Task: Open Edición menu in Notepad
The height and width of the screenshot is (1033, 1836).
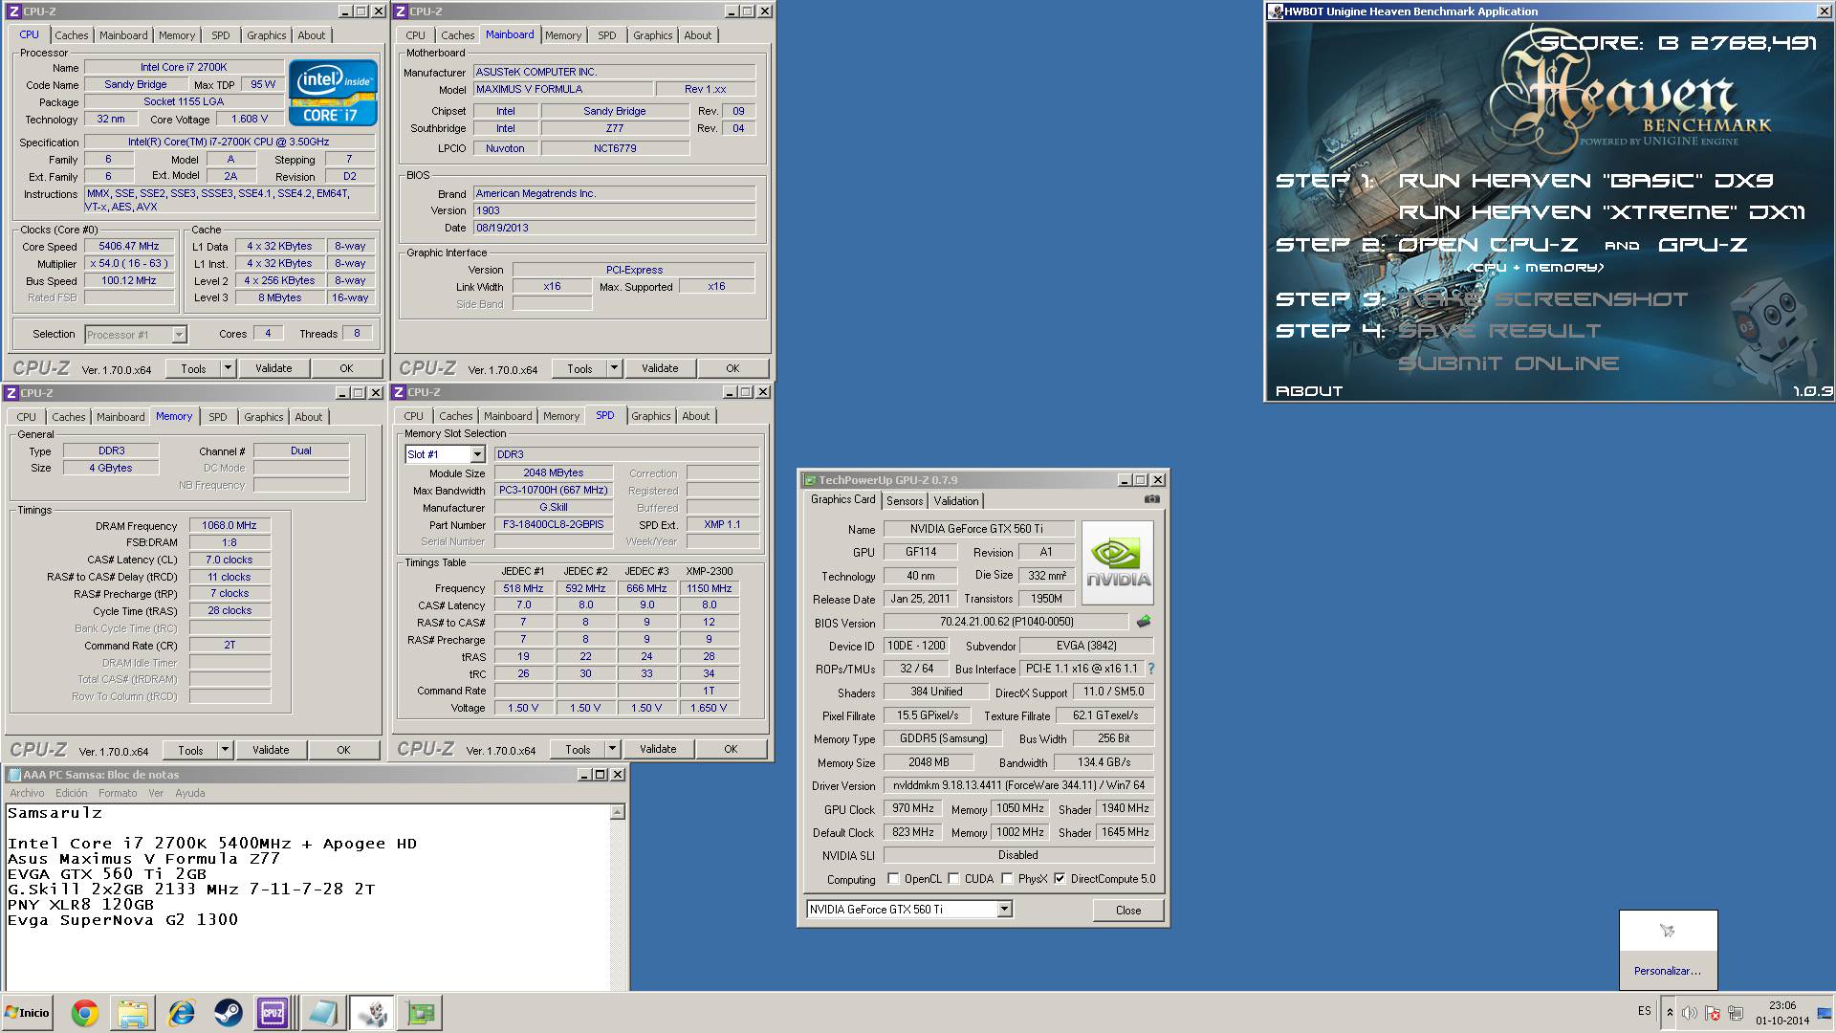Action: point(71,793)
